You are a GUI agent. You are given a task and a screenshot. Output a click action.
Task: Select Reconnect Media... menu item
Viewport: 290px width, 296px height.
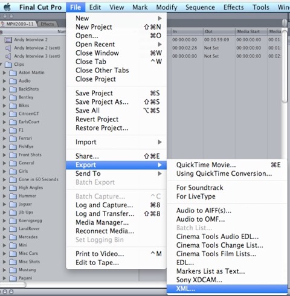[x=116, y=231]
